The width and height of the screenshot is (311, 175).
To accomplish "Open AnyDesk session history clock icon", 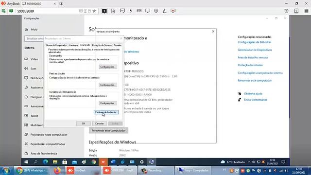I will point(286,11).
